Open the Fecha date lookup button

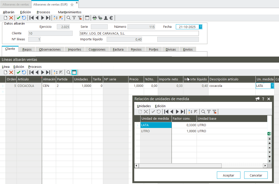[200, 27]
